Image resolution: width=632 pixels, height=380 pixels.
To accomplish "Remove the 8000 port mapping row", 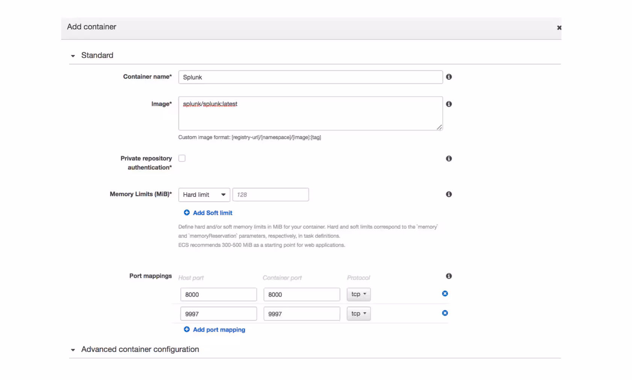I will click(445, 294).
